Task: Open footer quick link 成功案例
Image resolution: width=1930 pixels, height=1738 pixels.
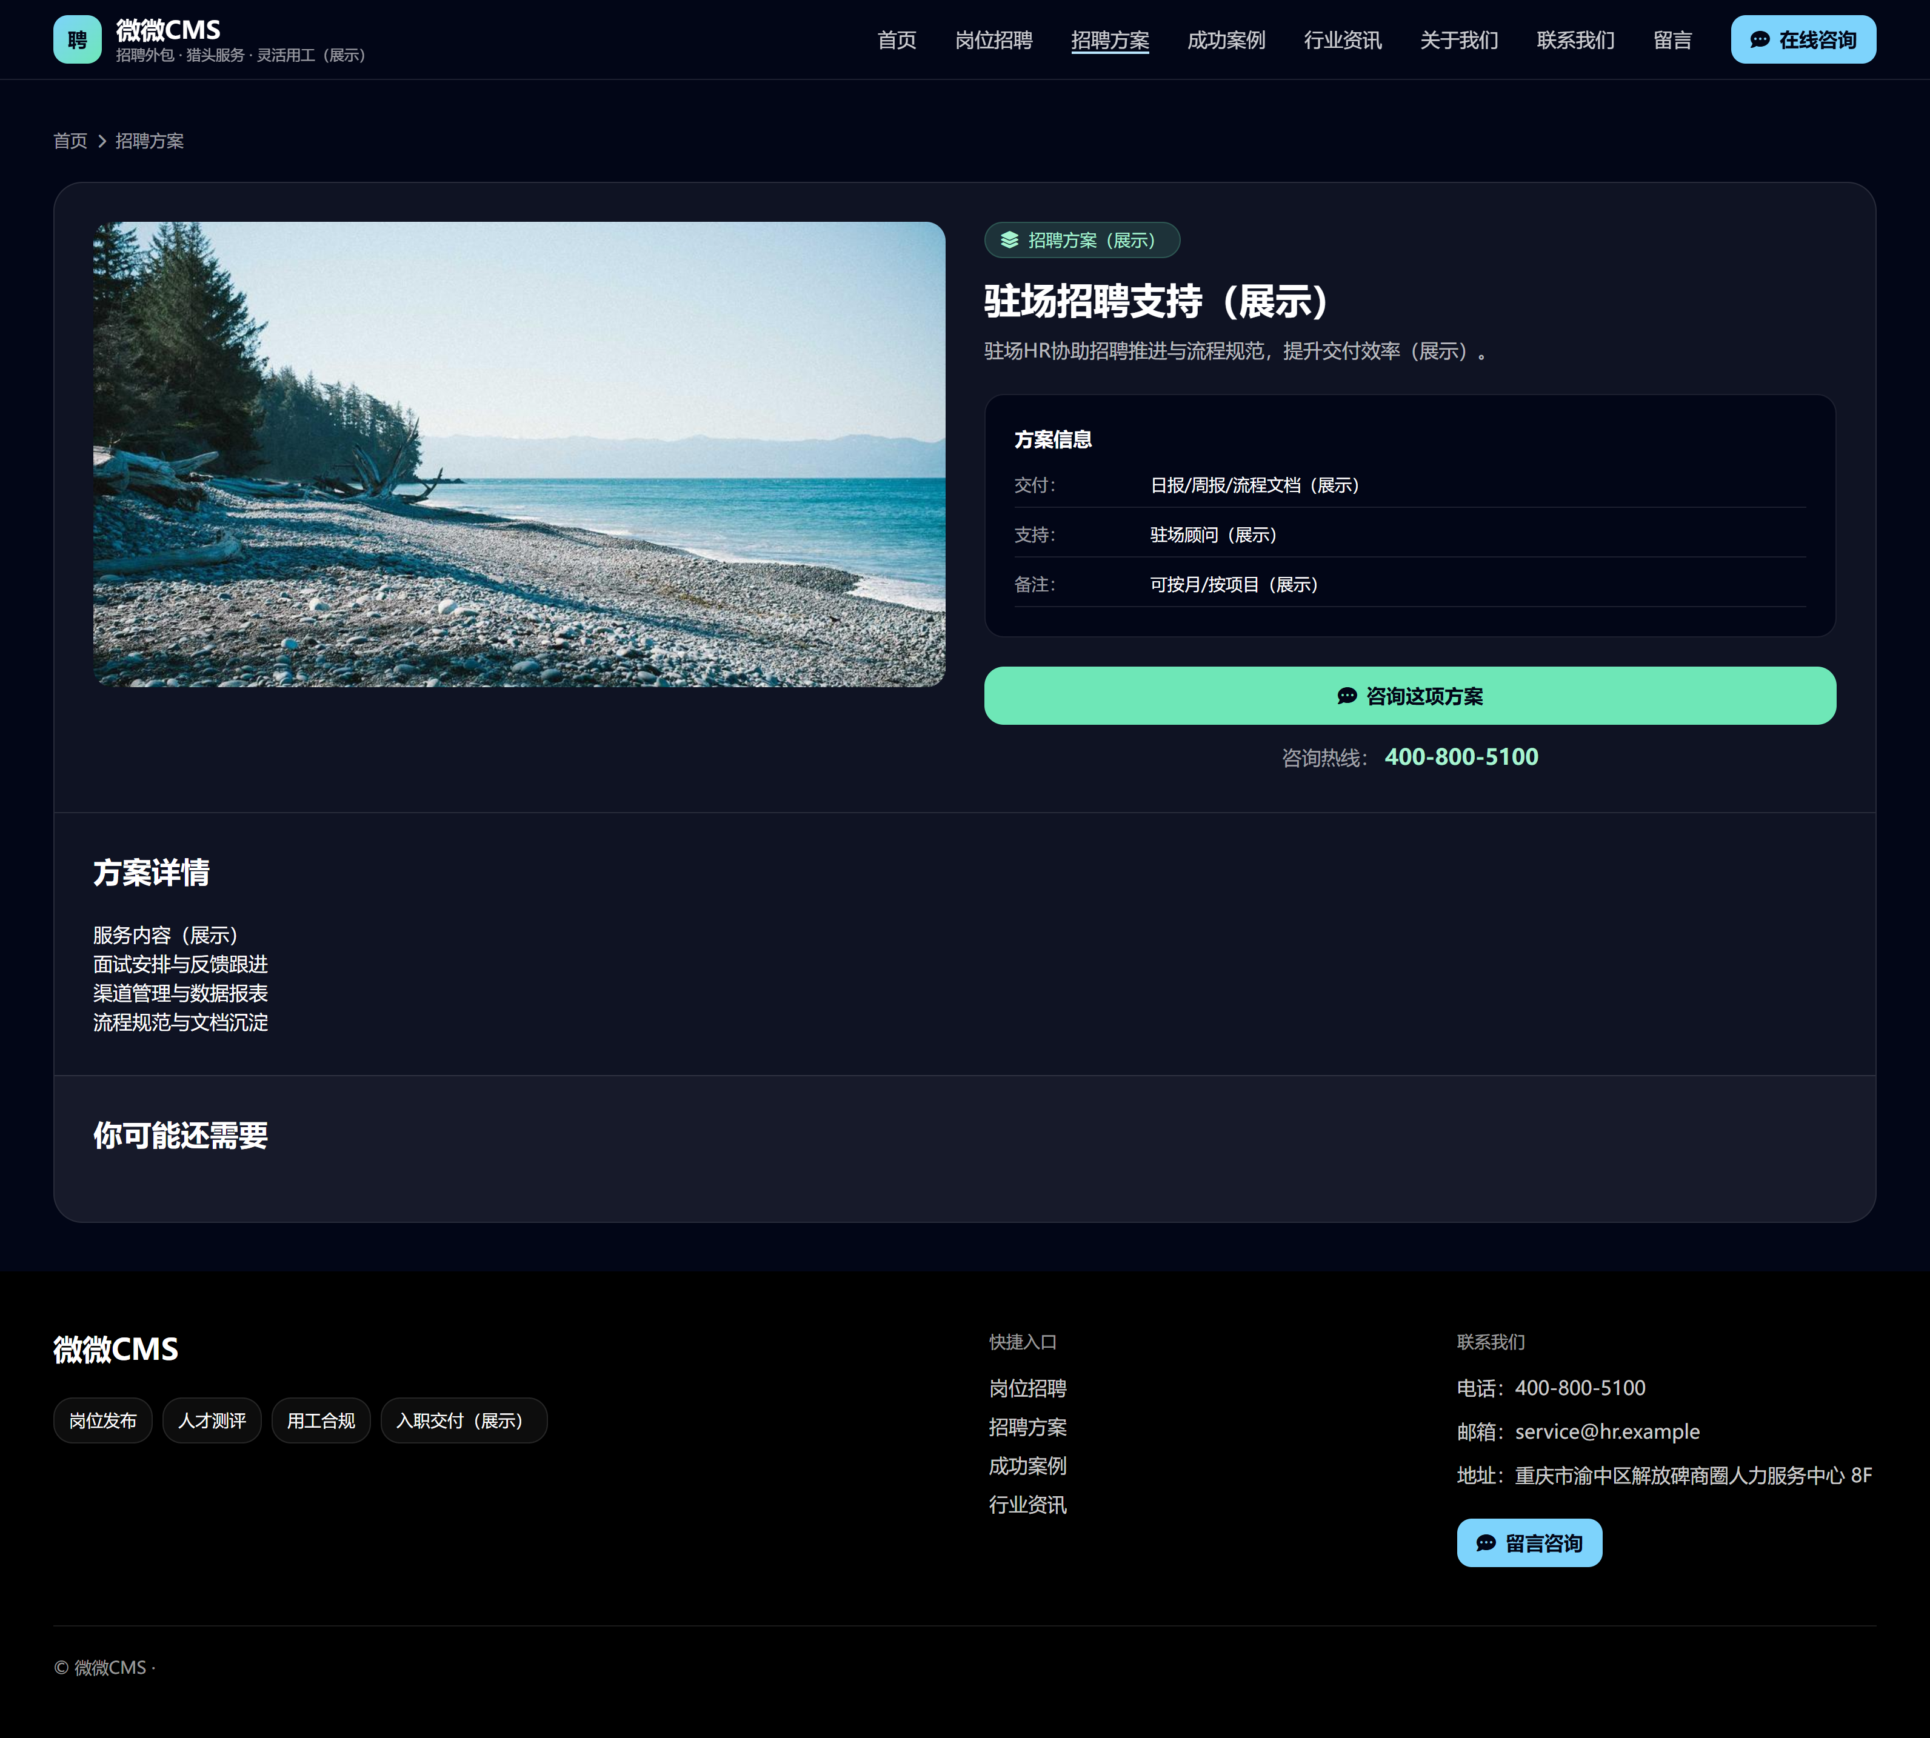Action: [x=1027, y=1466]
